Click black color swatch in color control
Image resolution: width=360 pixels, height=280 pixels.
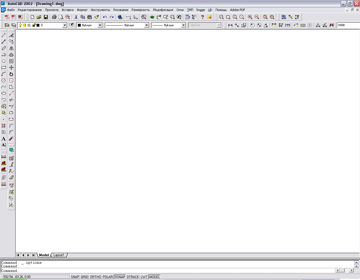[x=79, y=25]
